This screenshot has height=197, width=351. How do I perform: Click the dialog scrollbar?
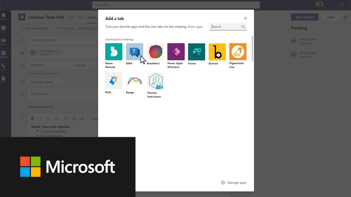[x=252, y=48]
